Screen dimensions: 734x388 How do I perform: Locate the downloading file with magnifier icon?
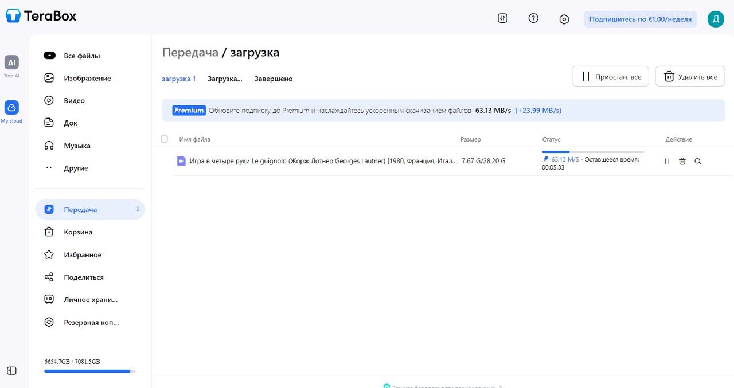[698, 162]
